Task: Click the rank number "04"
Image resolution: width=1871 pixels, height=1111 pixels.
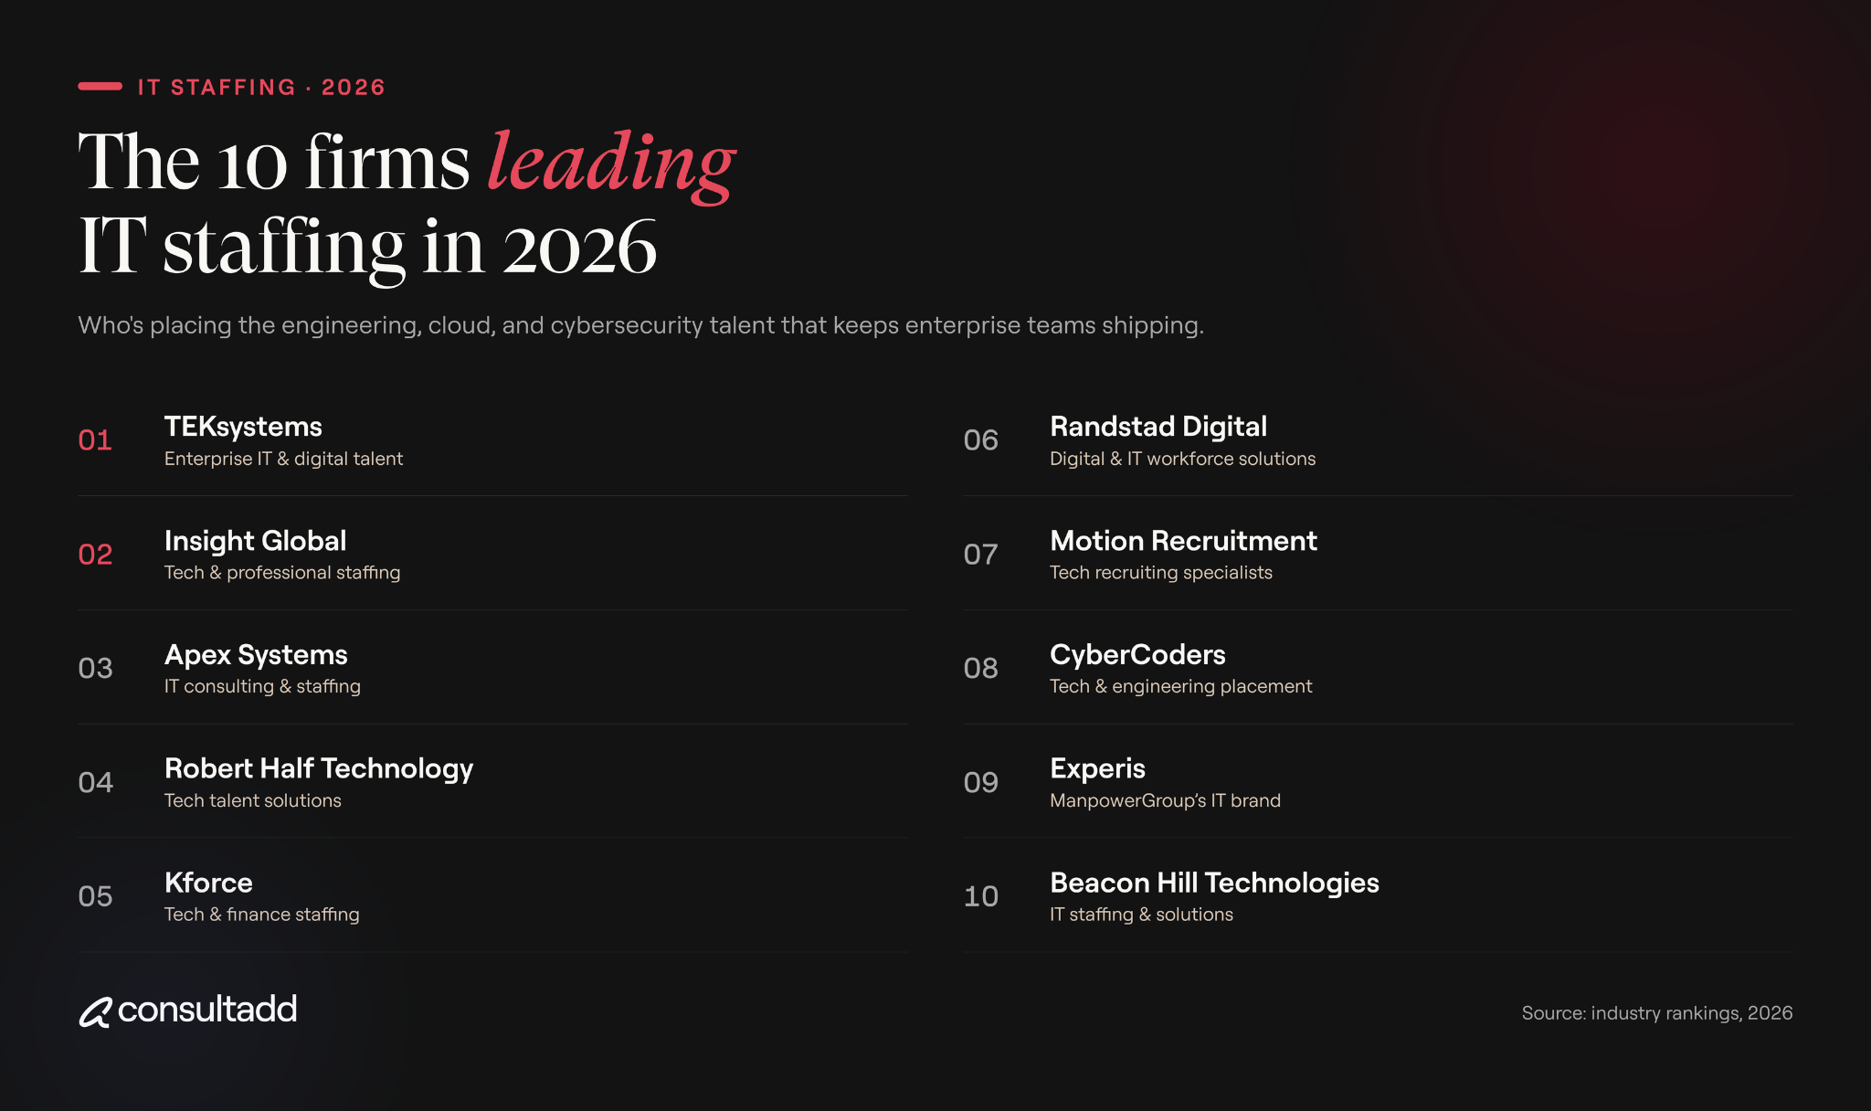Action: coord(95,783)
